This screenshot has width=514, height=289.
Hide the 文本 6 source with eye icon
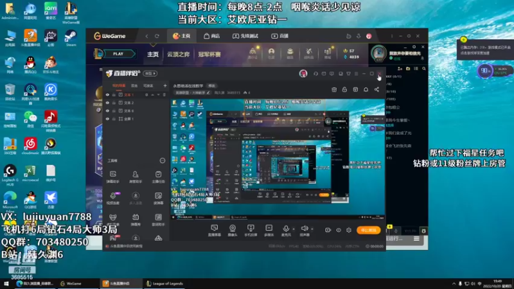(x=107, y=110)
